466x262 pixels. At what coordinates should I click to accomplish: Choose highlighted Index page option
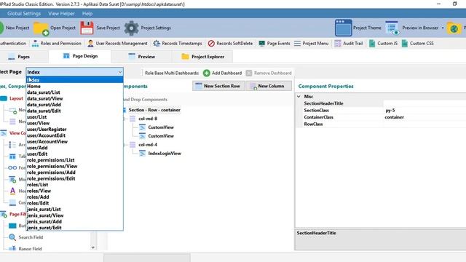[x=74, y=80]
